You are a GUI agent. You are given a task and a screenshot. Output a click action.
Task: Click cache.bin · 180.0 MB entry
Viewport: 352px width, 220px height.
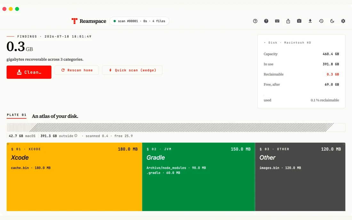pos(31,168)
